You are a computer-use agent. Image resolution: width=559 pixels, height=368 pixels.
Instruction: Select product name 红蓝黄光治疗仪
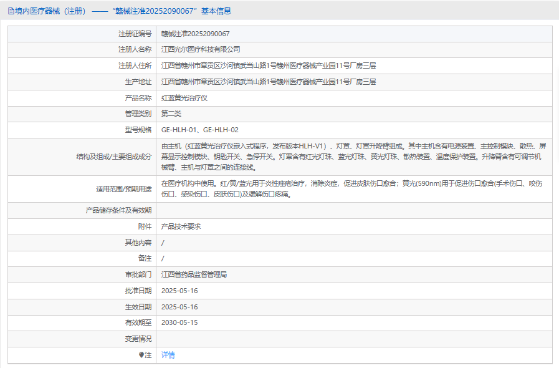(184, 98)
